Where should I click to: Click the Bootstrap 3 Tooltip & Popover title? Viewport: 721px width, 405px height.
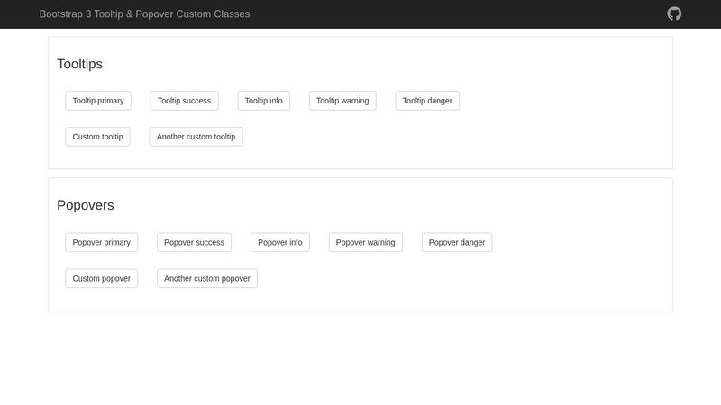click(x=144, y=14)
